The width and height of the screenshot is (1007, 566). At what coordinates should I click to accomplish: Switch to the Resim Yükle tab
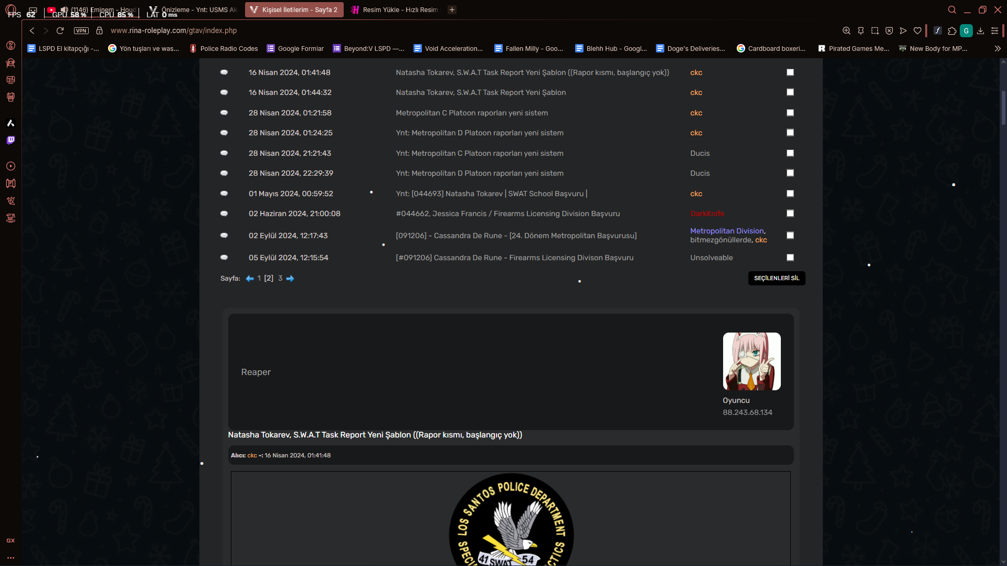coord(395,9)
